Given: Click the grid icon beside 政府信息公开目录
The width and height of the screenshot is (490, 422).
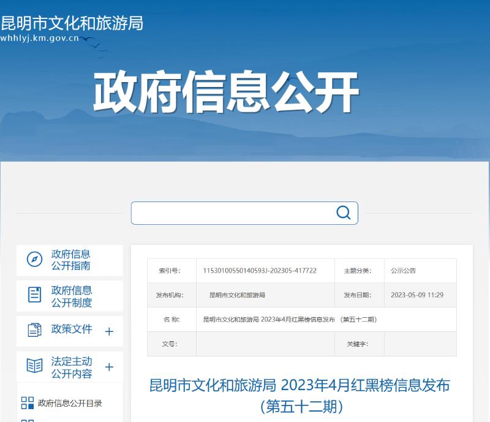Looking at the screenshot, I should tap(26, 403).
